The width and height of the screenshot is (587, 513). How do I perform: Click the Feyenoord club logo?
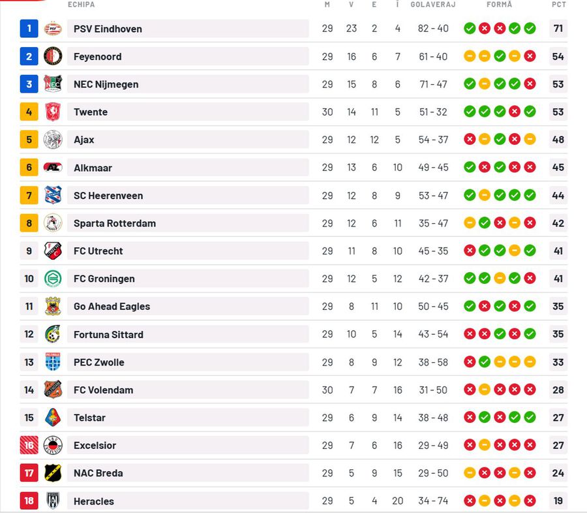point(53,57)
